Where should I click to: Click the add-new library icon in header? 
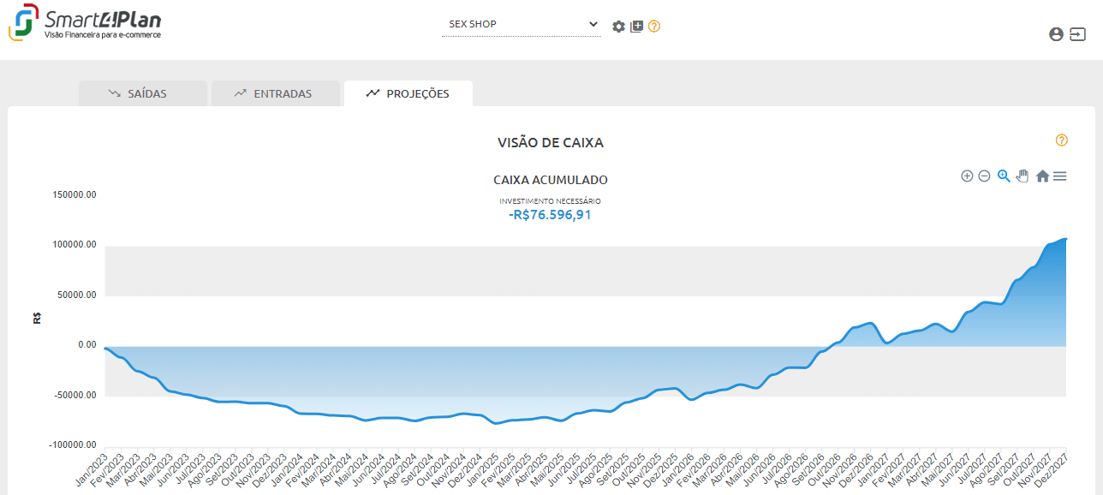[636, 27]
